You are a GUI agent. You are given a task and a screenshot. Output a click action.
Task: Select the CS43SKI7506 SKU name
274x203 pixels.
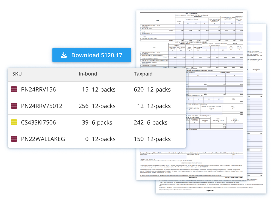coord(39,123)
